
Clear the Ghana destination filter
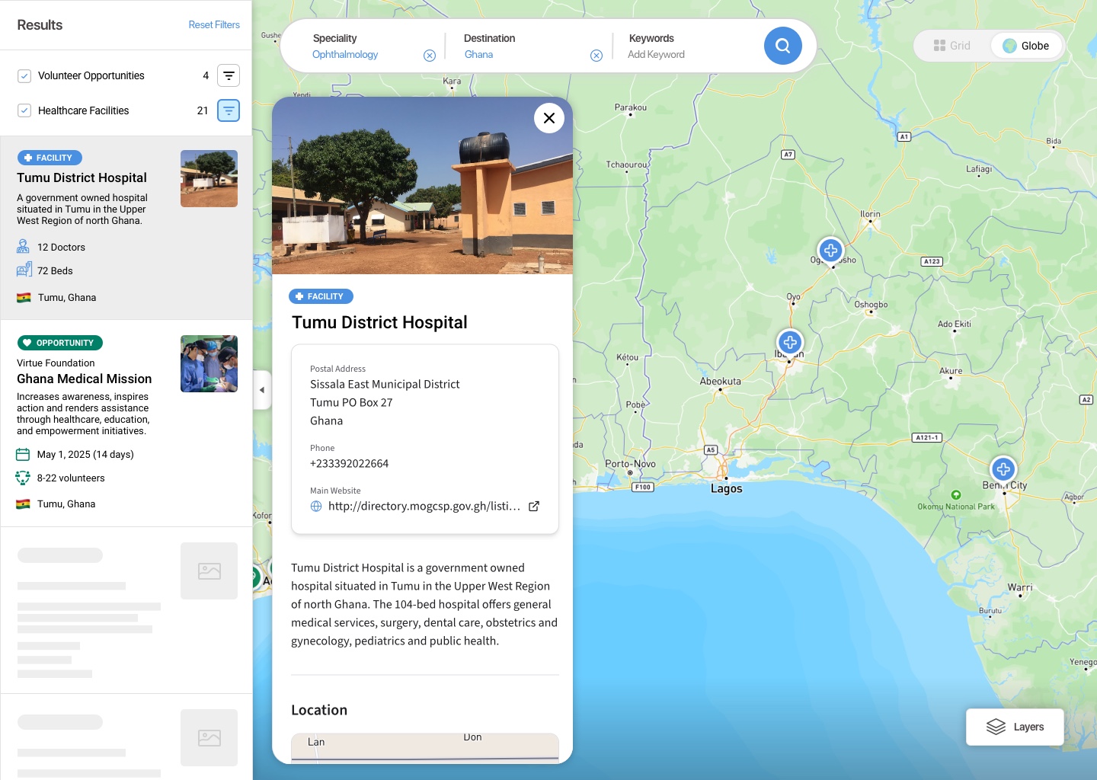pos(596,56)
